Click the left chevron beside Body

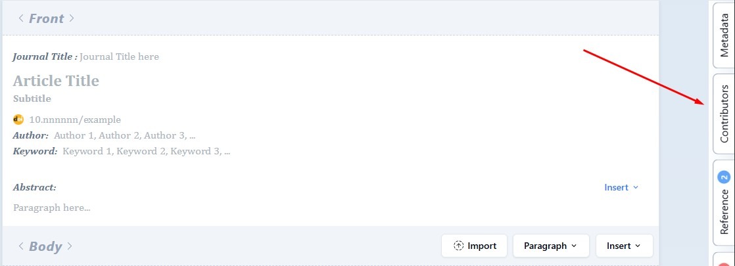(21, 246)
